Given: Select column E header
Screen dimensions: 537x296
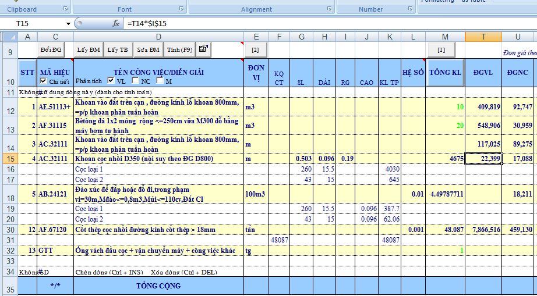Looking at the screenshot, I should [256, 37].
